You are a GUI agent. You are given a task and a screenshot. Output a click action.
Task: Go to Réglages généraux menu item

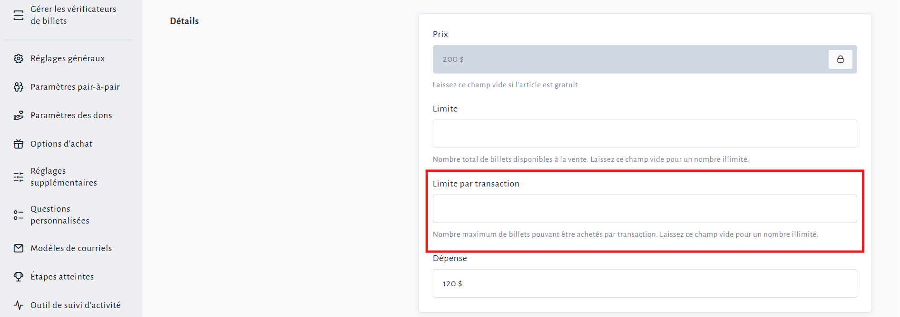point(68,58)
